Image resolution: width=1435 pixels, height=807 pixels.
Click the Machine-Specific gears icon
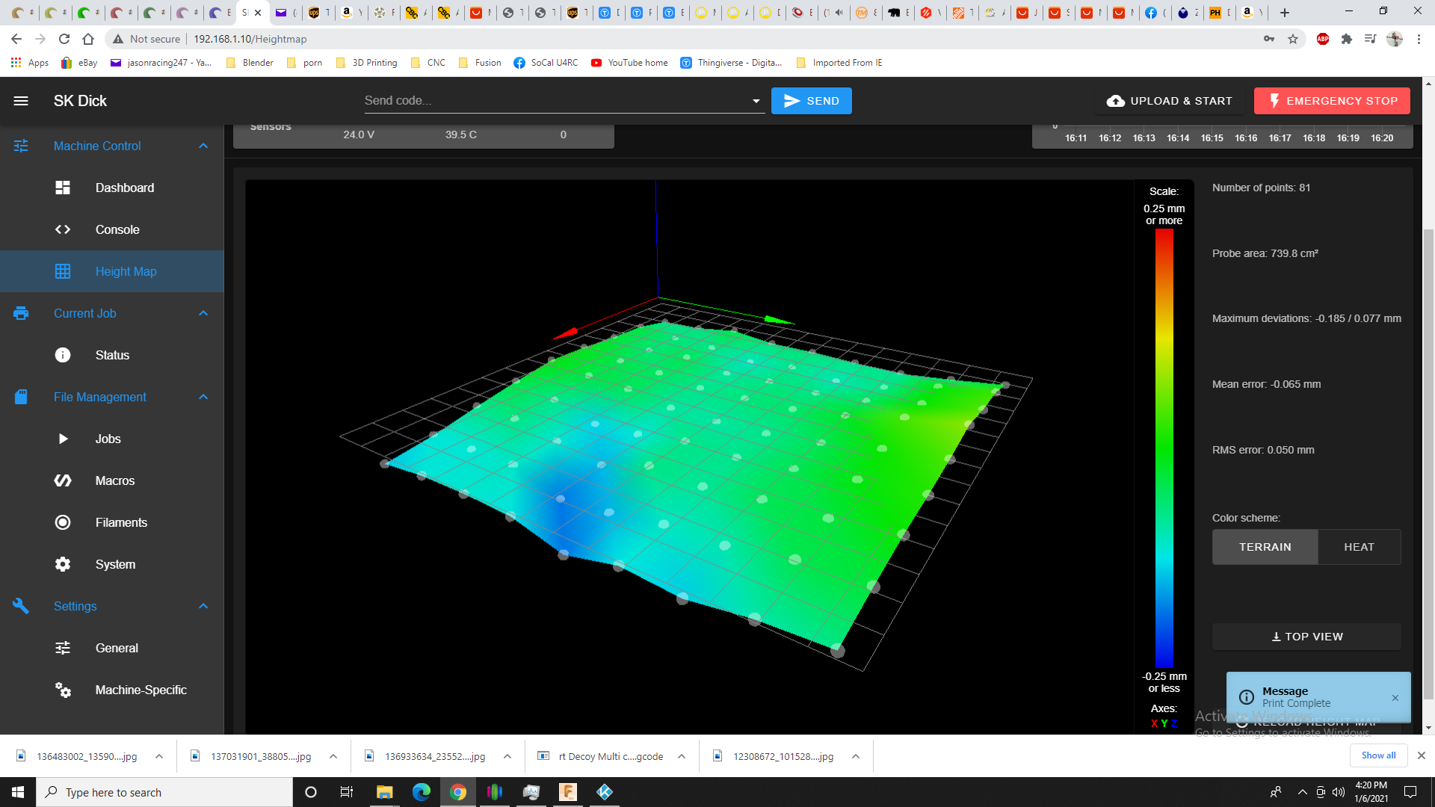click(63, 690)
